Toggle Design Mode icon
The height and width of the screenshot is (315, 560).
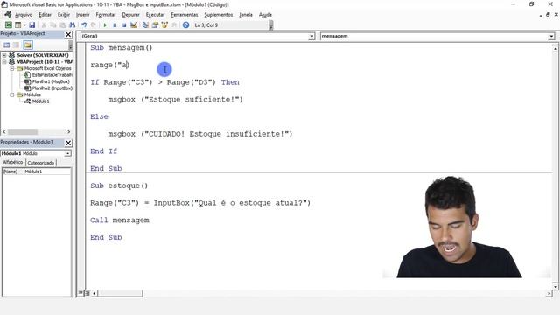134,25
